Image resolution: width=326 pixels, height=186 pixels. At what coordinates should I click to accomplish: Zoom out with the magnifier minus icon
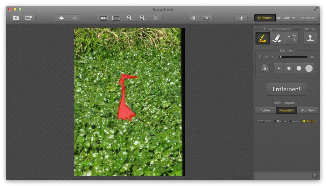tap(142, 18)
